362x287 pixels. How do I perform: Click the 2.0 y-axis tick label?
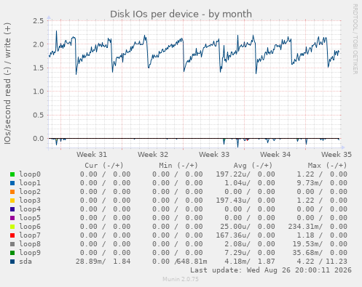click(39, 44)
